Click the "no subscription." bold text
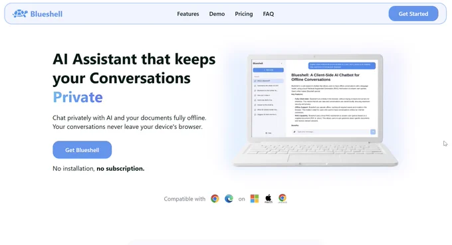 tap(120, 169)
